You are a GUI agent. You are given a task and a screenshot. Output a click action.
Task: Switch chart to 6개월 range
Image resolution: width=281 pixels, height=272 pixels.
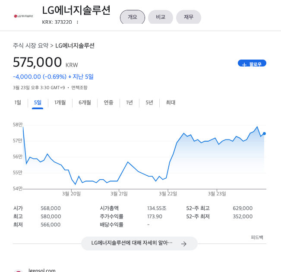pyautogui.click(x=85, y=102)
